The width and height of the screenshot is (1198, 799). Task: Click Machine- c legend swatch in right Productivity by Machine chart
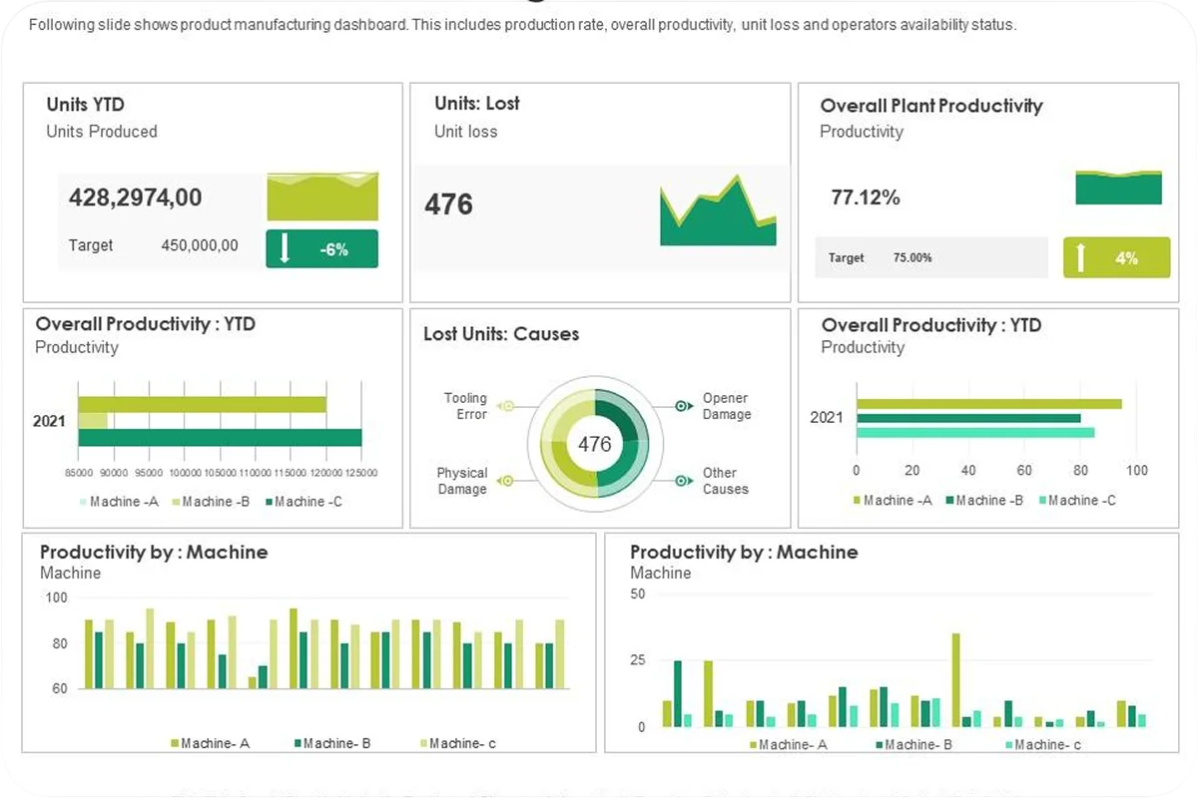tap(1009, 744)
